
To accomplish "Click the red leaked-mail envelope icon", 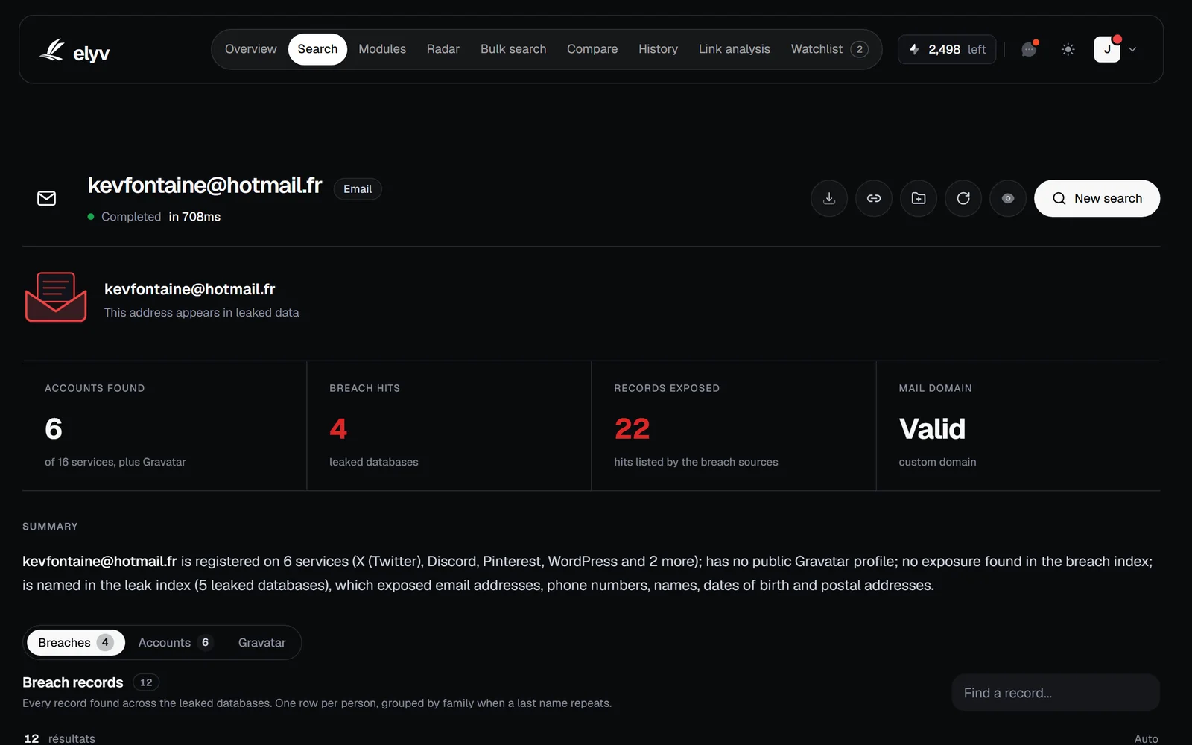I will (56, 297).
